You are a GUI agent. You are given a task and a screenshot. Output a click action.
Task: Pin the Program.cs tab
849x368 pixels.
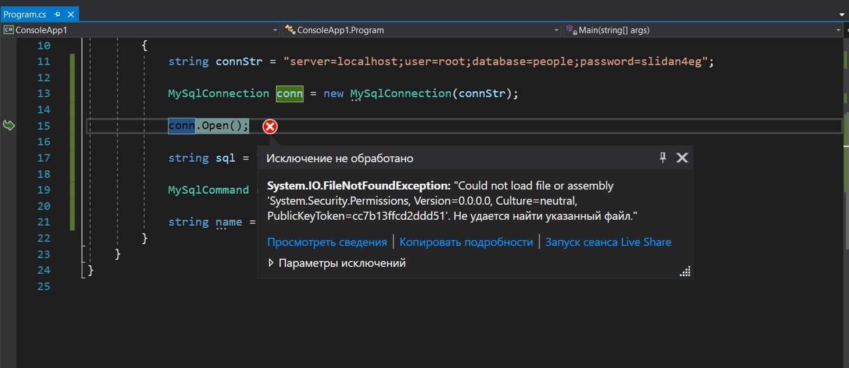[58, 14]
